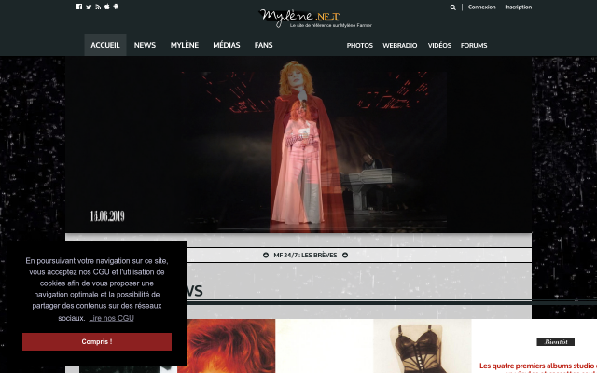The height and width of the screenshot is (373, 597).
Task: Open the Lire nos CGU link
Action: pyautogui.click(x=111, y=318)
